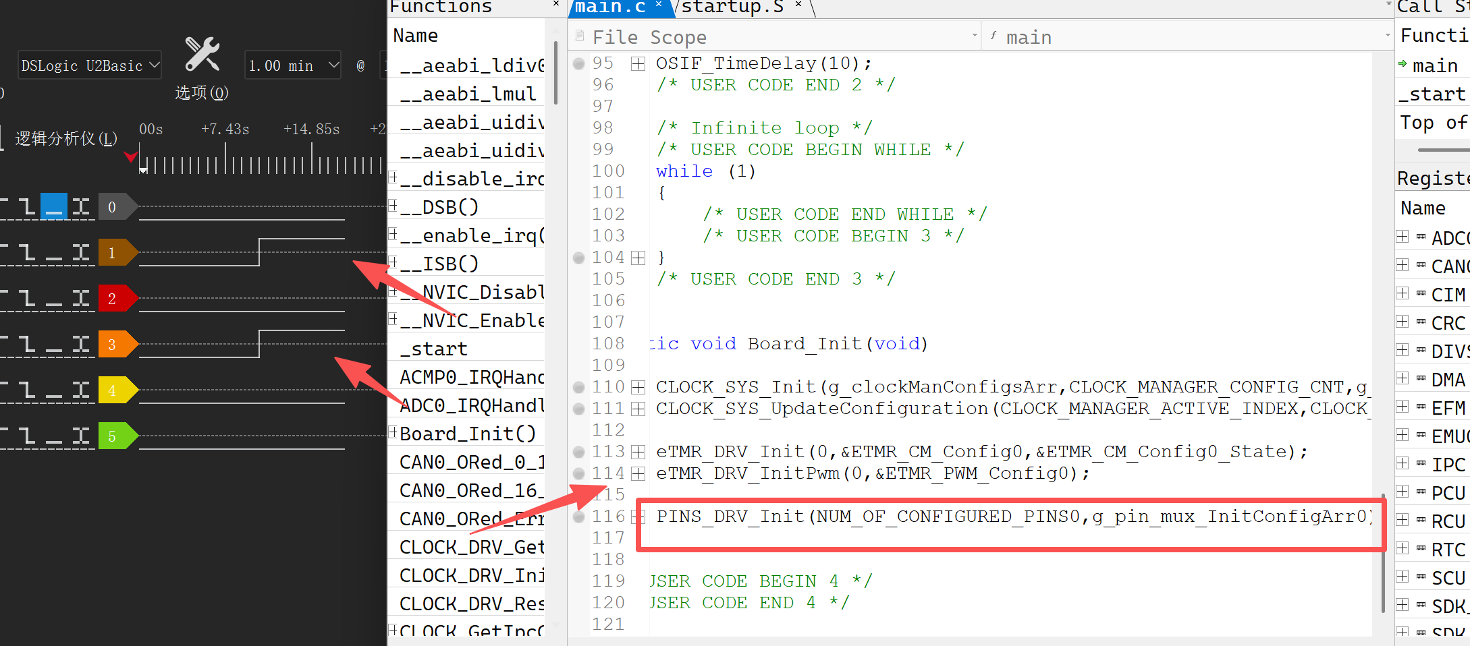1470x646 pixels.
Task: Close the main.c editor tab
Action: coord(659,5)
